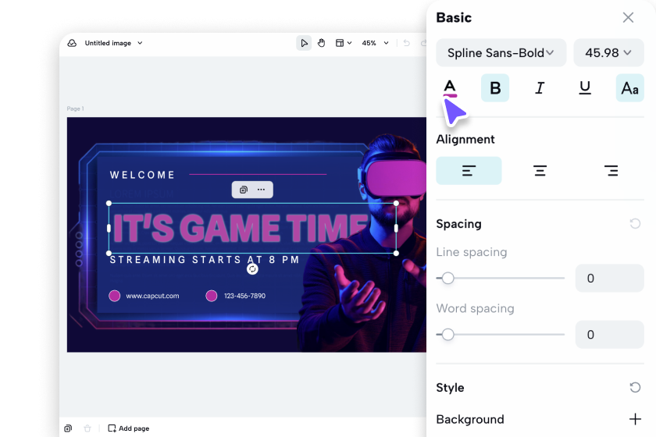This screenshot has height=437, width=656.
Task: Click the delete page trash icon
Action: coord(87,428)
